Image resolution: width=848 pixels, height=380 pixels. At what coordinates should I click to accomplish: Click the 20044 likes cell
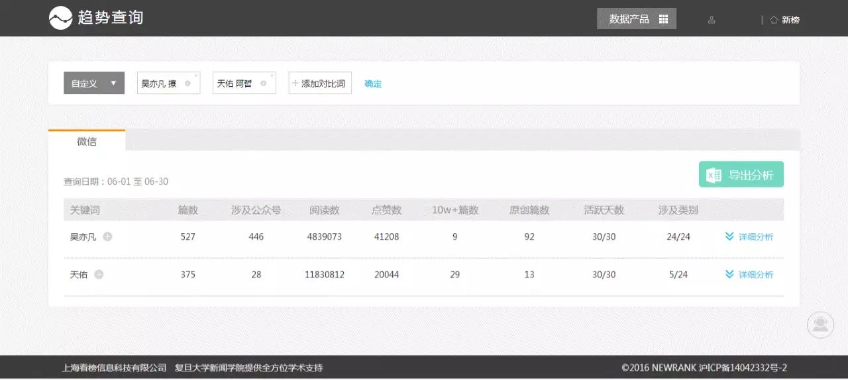[x=387, y=274]
